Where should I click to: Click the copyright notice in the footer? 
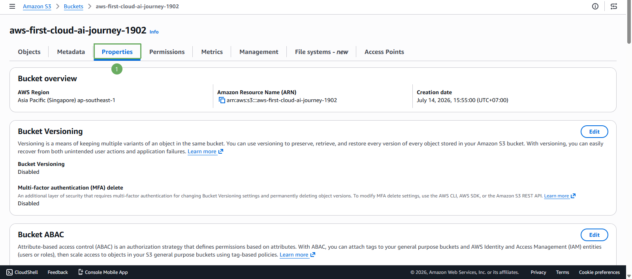click(465, 272)
